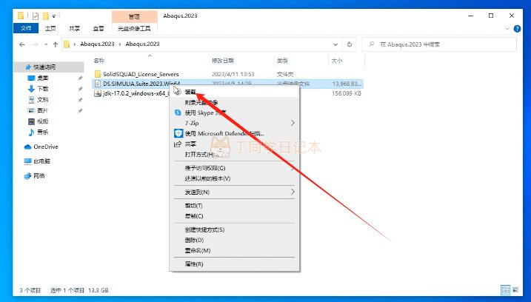Viewport: 531px width, 302px height.
Task: Choose 删除(D) in context menu
Action: coord(234,240)
